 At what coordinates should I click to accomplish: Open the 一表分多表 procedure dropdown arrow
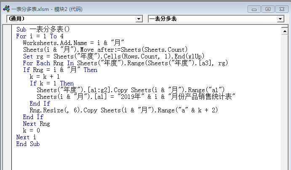[280, 19]
